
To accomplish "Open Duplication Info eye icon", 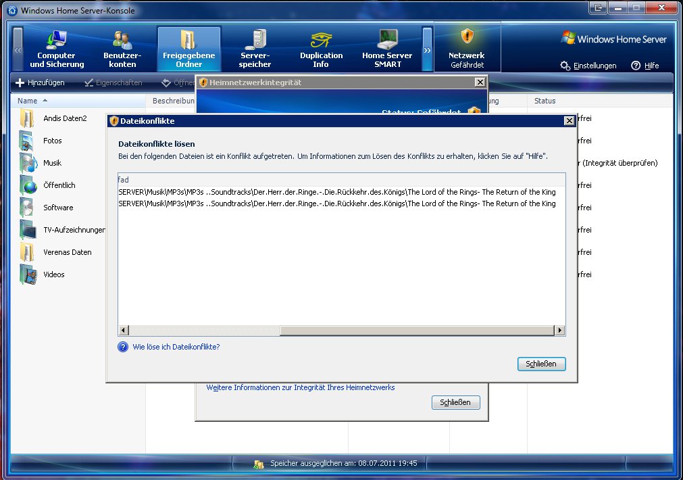I will click(321, 39).
